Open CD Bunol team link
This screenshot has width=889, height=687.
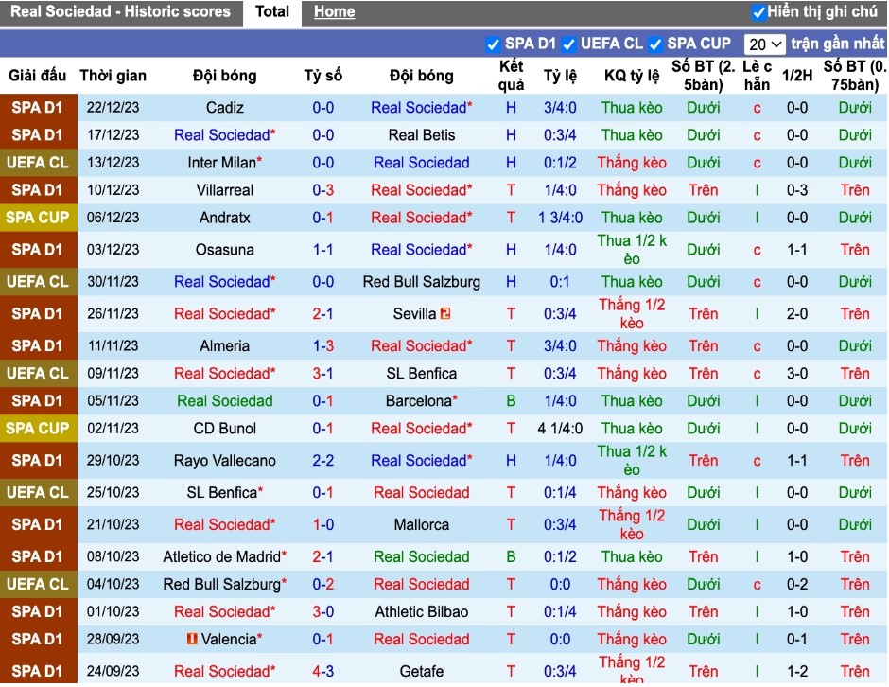coord(224,429)
